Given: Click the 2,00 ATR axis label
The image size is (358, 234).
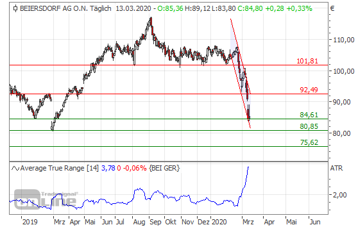Looking at the screenshot, I should point(340,195).
